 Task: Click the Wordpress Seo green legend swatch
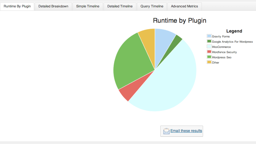(209, 57)
